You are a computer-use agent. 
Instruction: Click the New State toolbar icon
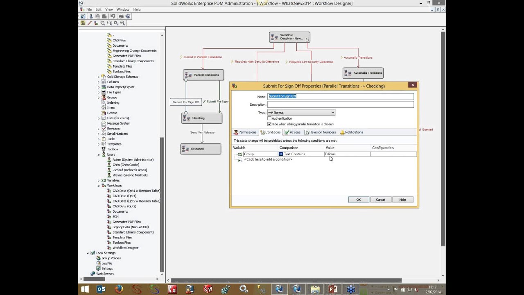click(x=83, y=23)
